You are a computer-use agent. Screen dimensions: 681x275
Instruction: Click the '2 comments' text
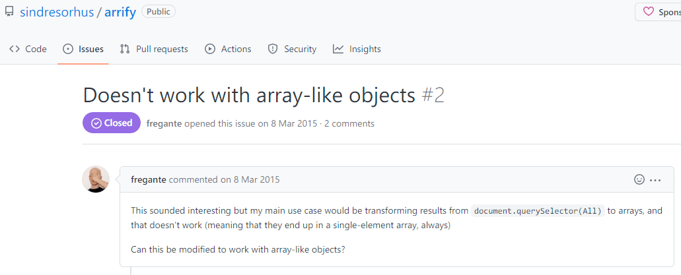coord(349,123)
